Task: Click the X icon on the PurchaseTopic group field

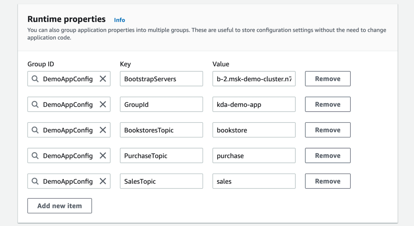Action: [103, 155]
